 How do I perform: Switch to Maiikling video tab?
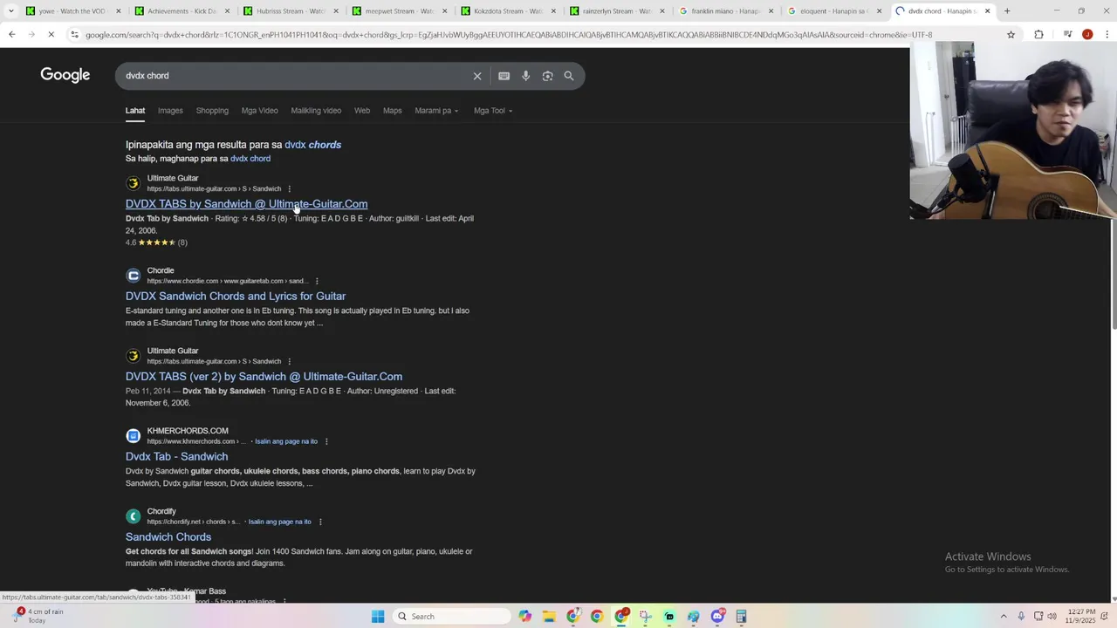[316, 111]
